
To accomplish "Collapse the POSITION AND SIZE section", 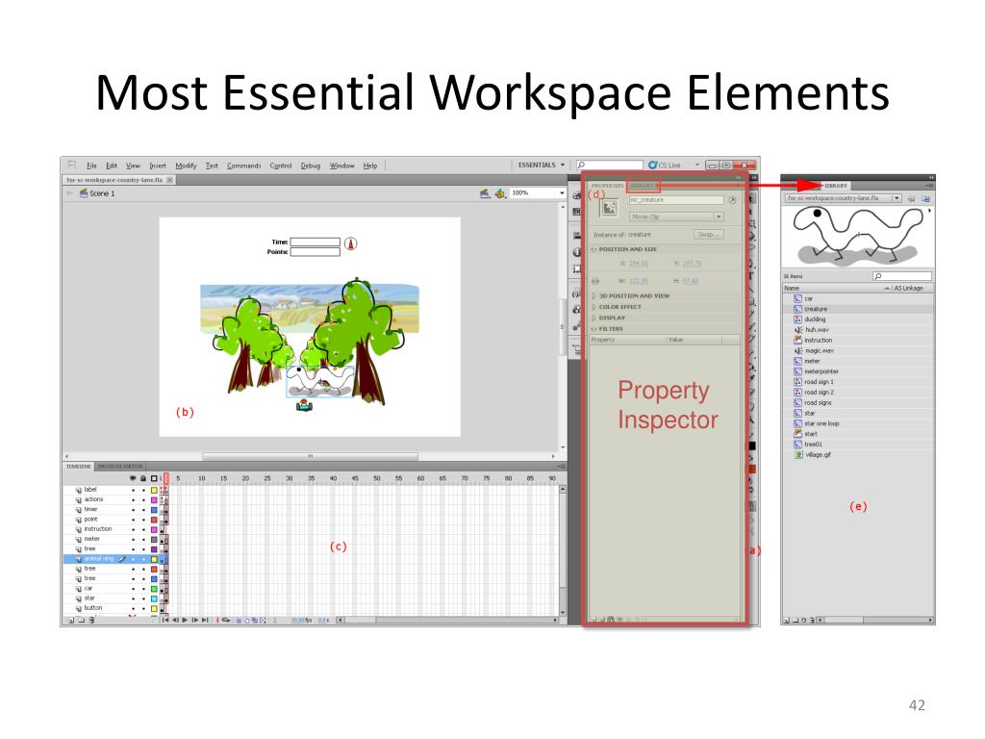I will coord(594,250).
